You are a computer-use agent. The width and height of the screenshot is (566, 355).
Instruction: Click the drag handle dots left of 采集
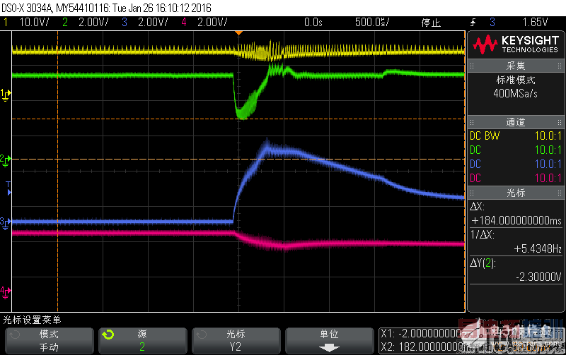(x=472, y=66)
